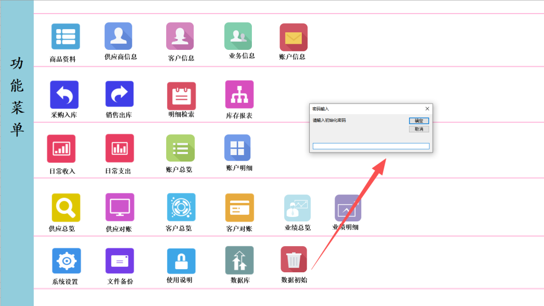Launch 销售出库 sales outbound icon
The height and width of the screenshot is (306, 544).
coord(119,95)
